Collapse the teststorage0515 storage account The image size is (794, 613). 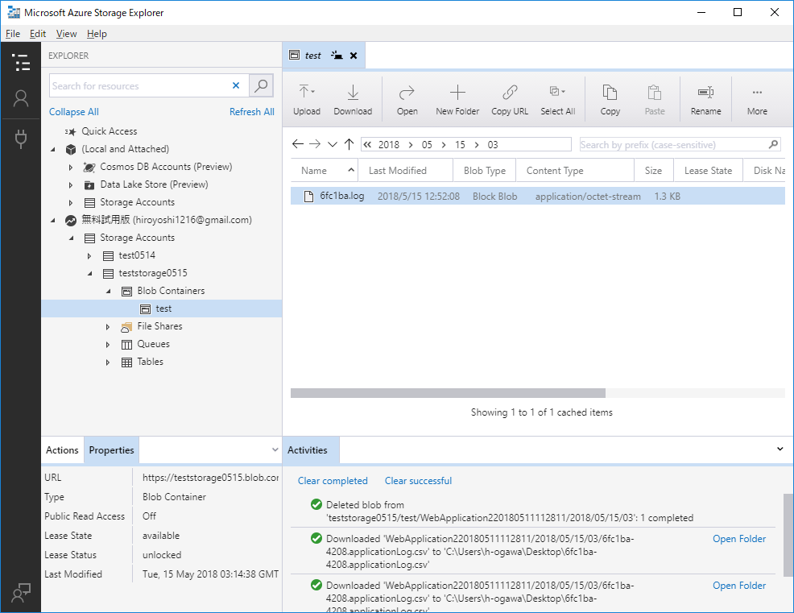89,274
